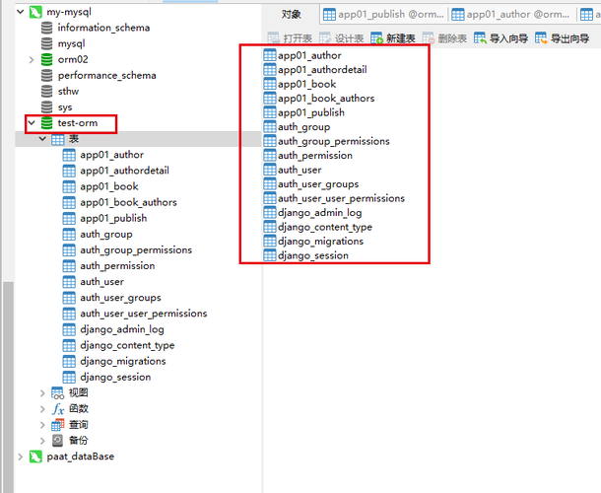This screenshot has height=493, width=601.
Task: Select auth_permission in object list
Action: click(315, 156)
